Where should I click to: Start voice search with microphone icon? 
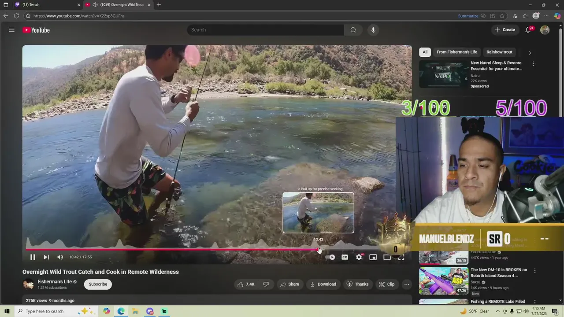373,30
